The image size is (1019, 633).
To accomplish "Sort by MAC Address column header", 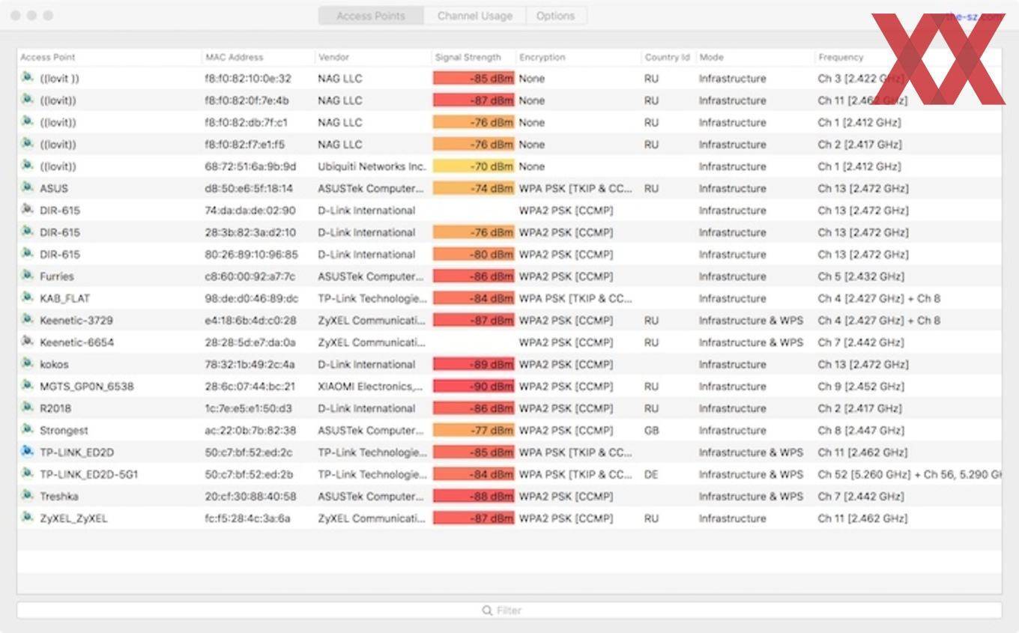I will 235,57.
